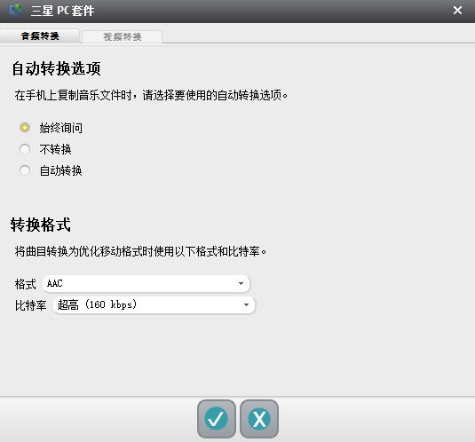This screenshot has height=442, width=475.
Task: Select the 始终询问 radio option
Action: tap(25, 128)
